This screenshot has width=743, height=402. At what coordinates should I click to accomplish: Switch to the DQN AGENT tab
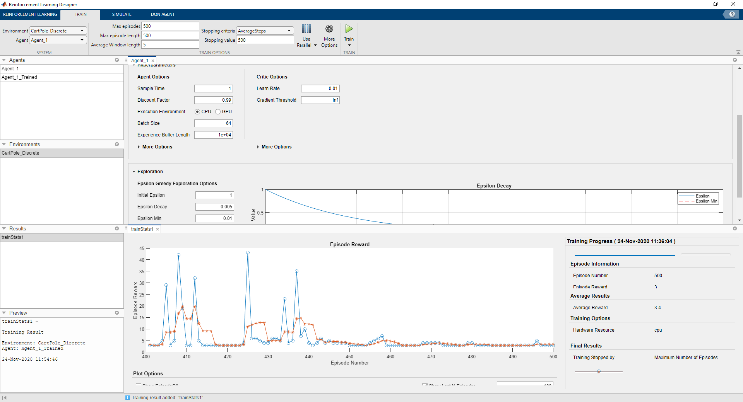163,14
